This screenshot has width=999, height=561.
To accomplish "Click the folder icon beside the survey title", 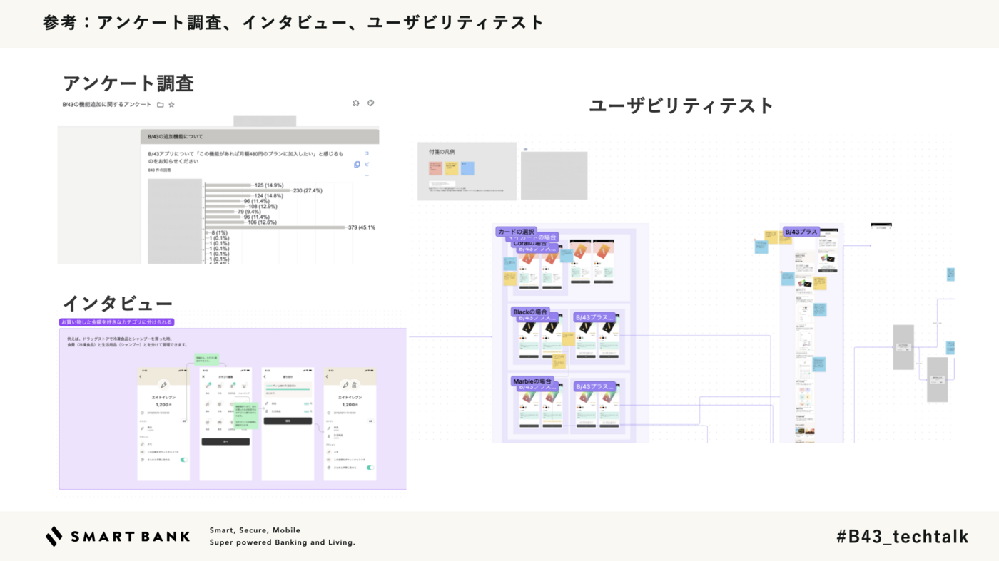I will click(x=161, y=105).
